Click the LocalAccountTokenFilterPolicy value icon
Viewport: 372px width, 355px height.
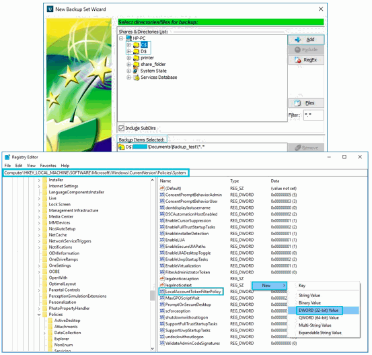pyautogui.click(x=162, y=291)
